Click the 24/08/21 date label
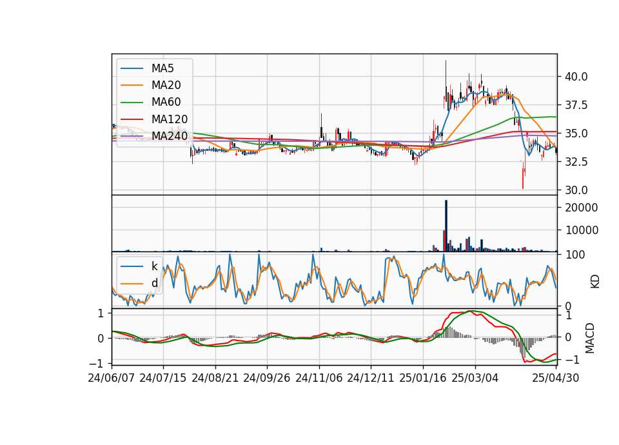The image size is (619, 445). coord(215,378)
